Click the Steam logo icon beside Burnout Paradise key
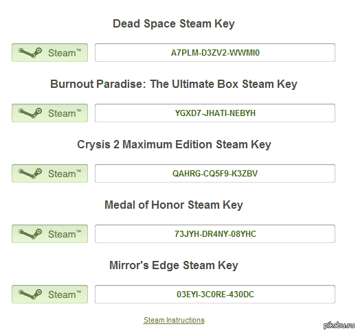The image size is (358, 333). point(30,113)
